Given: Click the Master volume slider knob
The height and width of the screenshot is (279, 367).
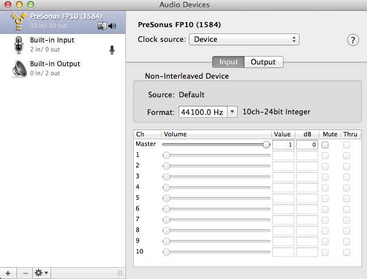Looking at the screenshot, I should pos(266,145).
